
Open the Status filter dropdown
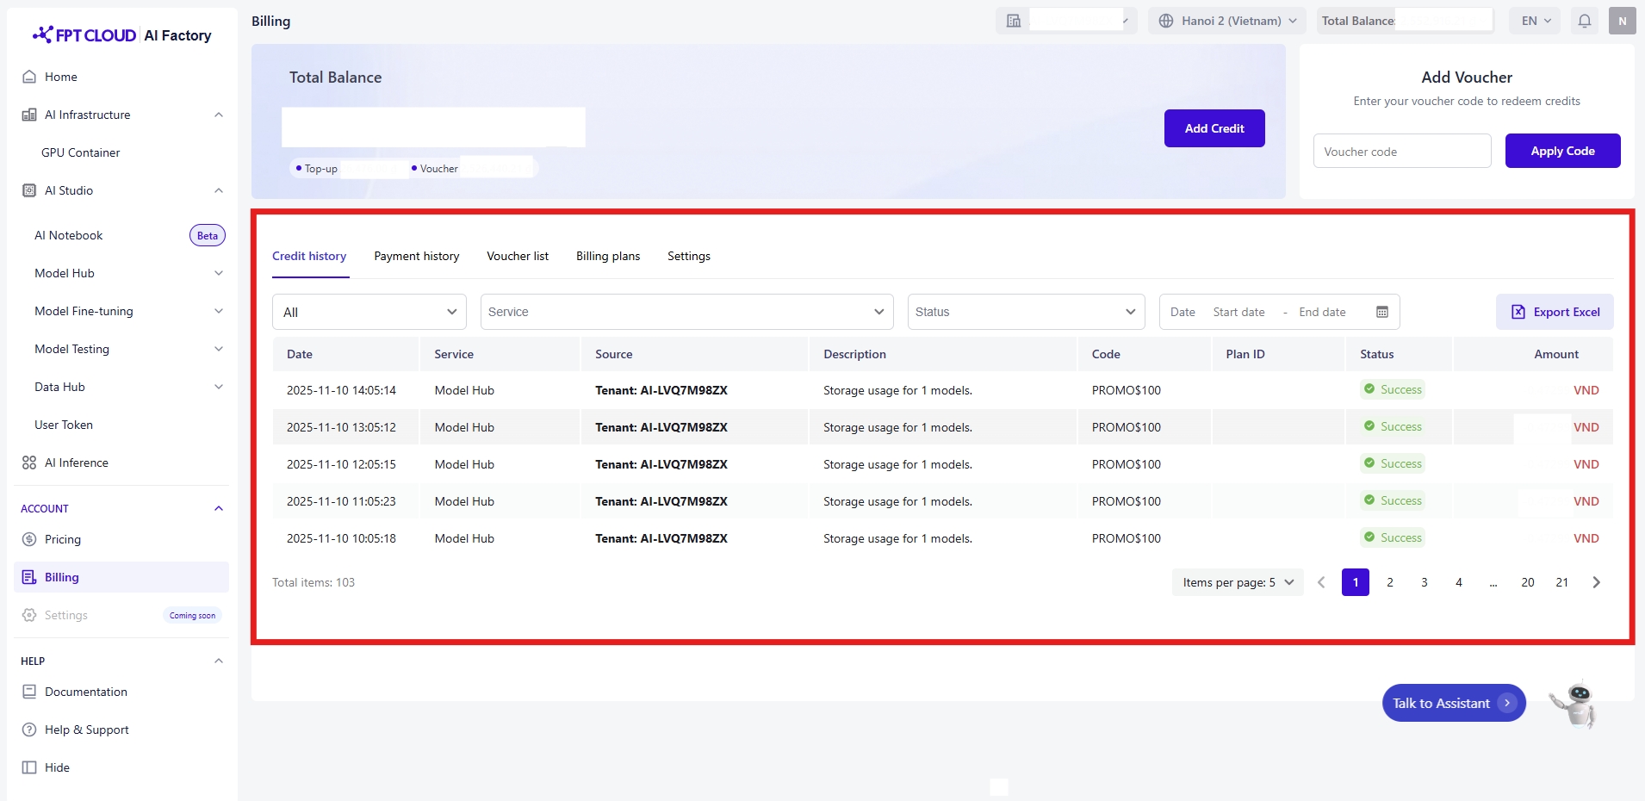pos(1025,312)
